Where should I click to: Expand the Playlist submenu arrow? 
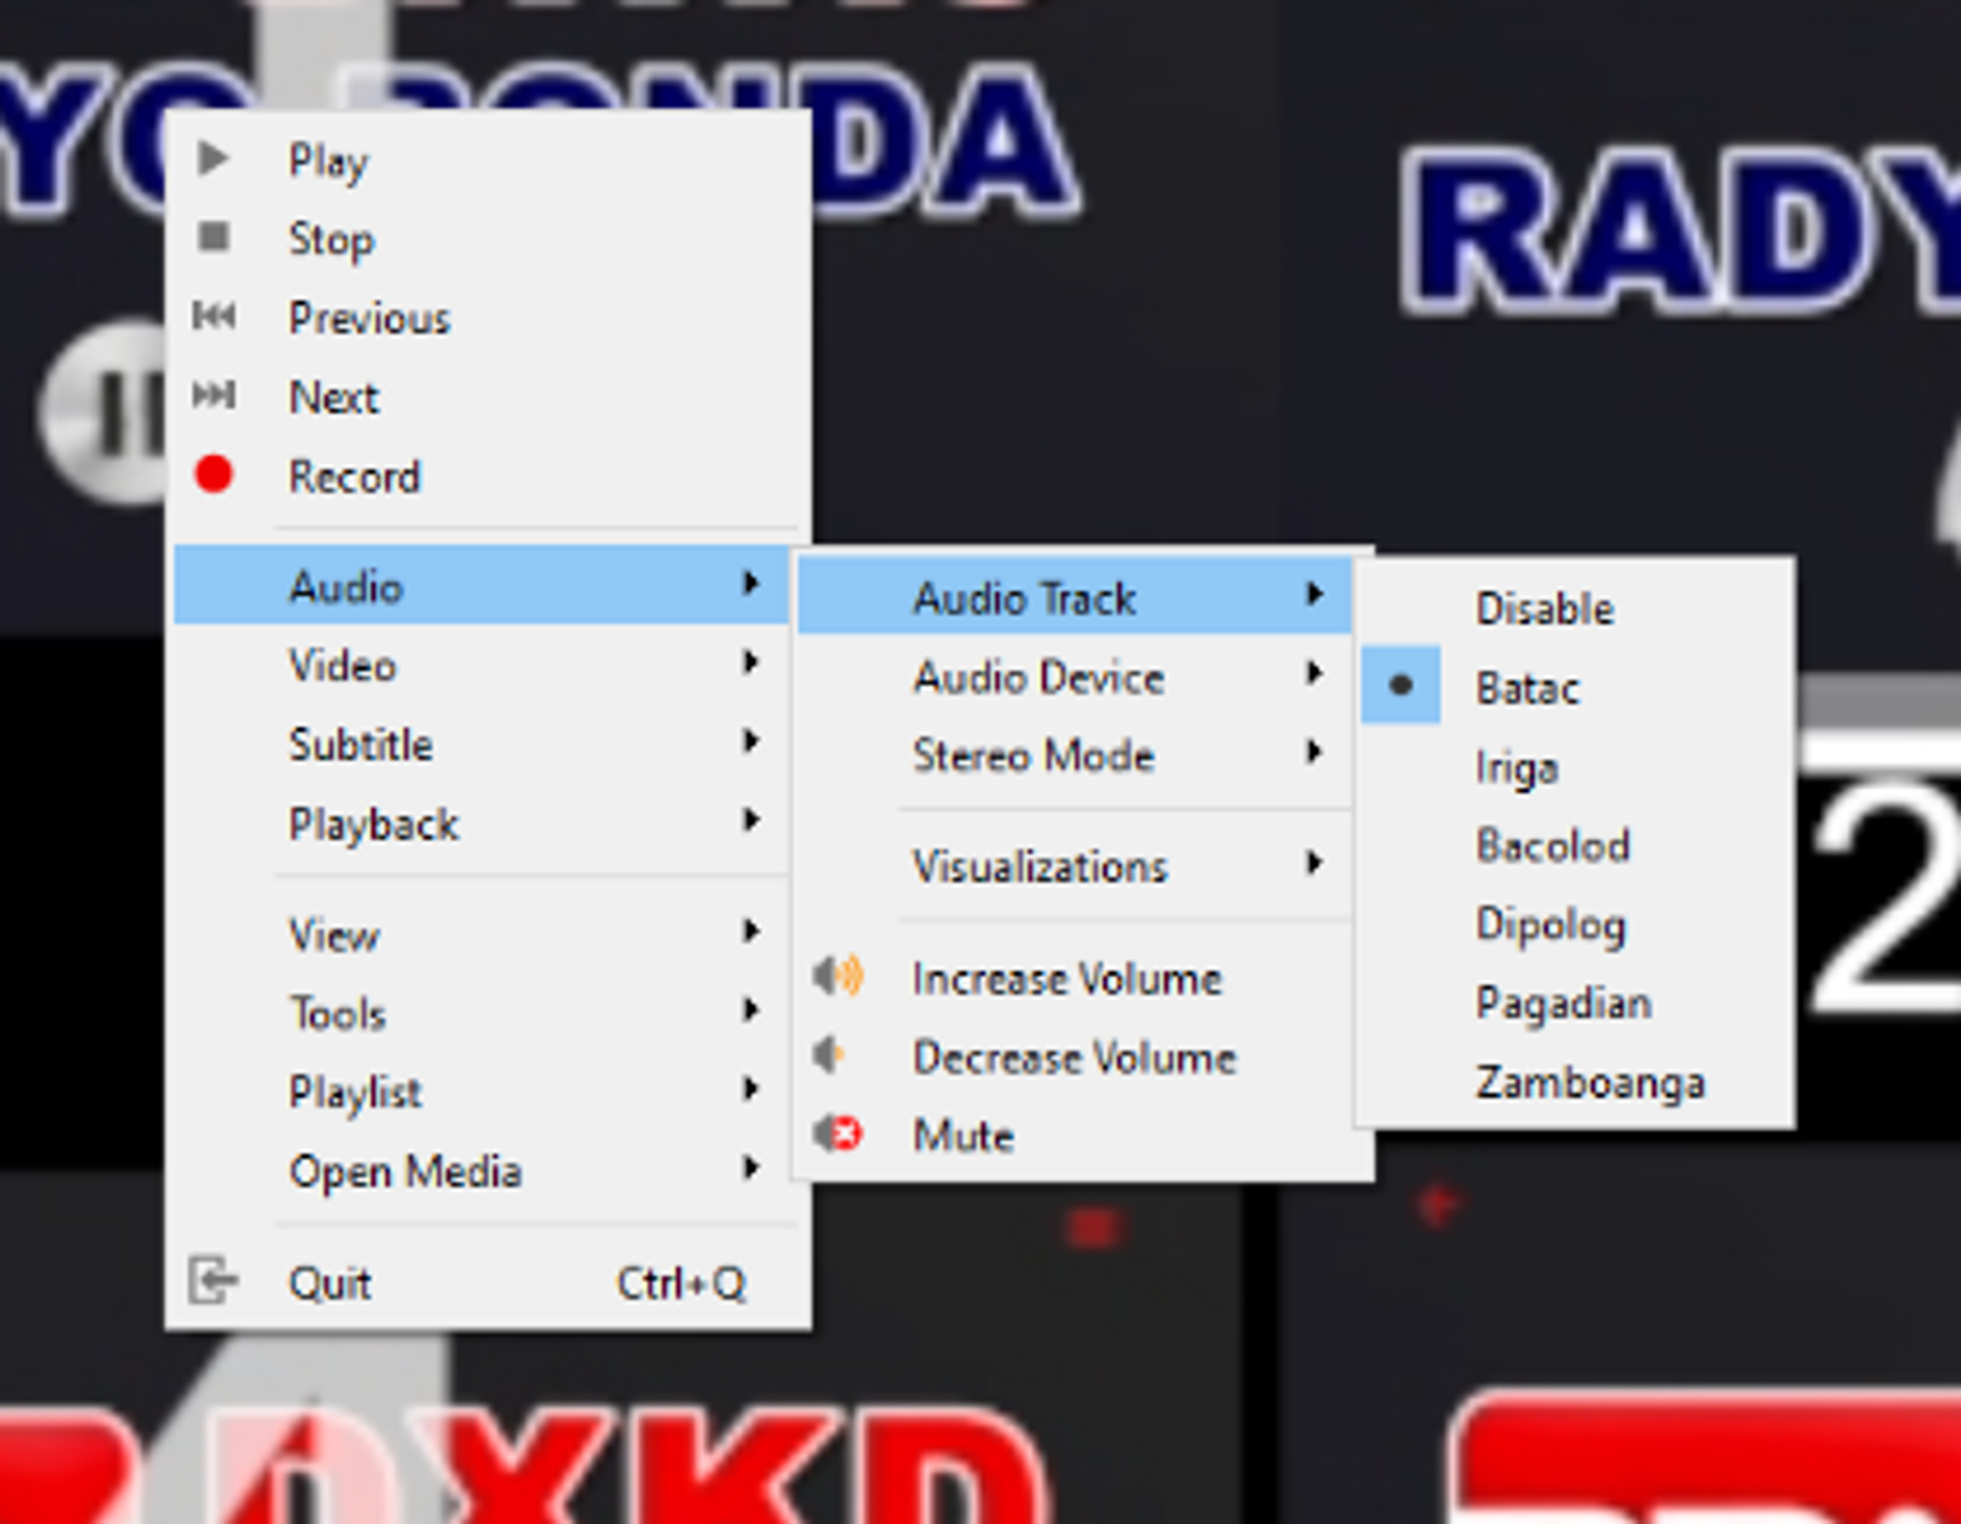tap(751, 1089)
